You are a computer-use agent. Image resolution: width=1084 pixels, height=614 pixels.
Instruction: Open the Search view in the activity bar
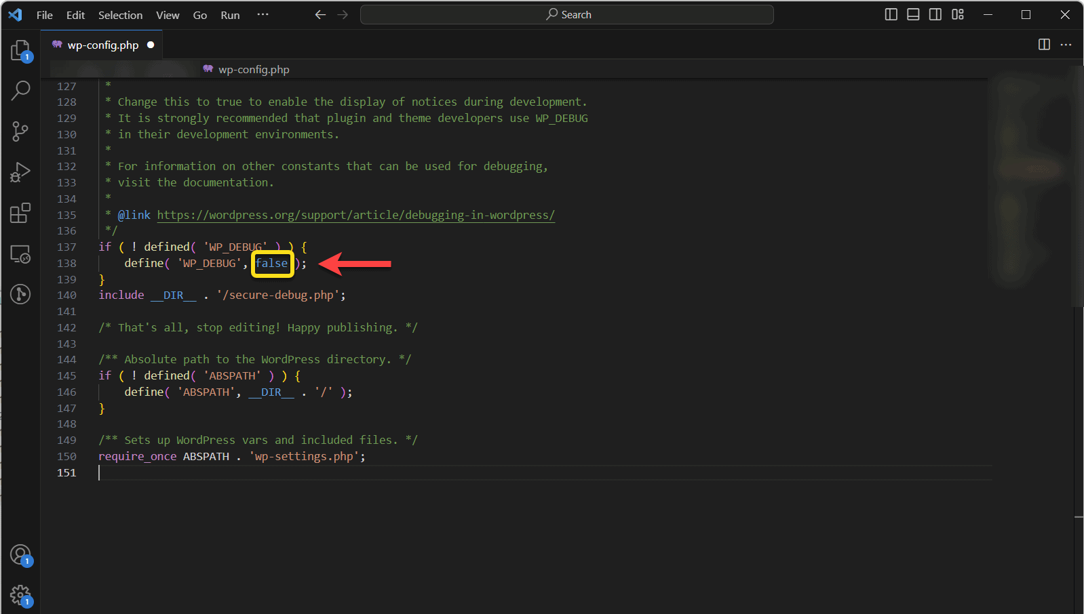click(x=20, y=90)
